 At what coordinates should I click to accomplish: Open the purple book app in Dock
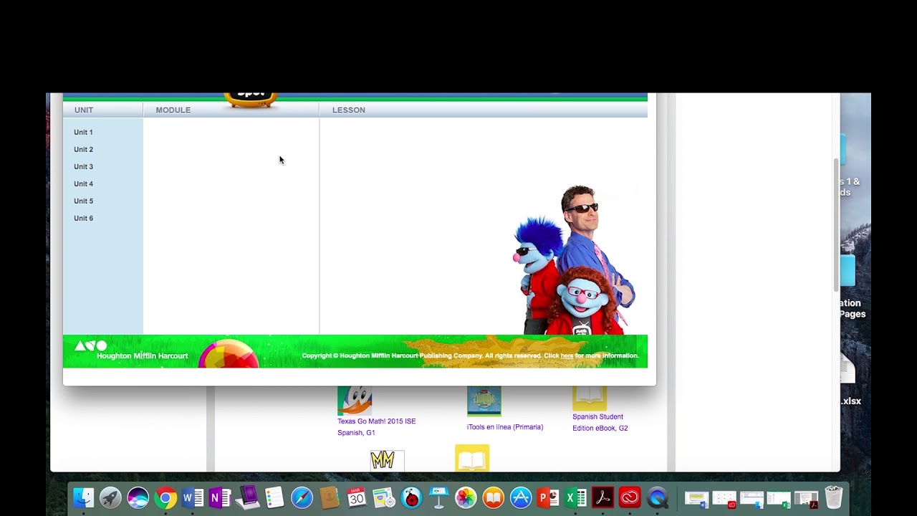point(247,497)
